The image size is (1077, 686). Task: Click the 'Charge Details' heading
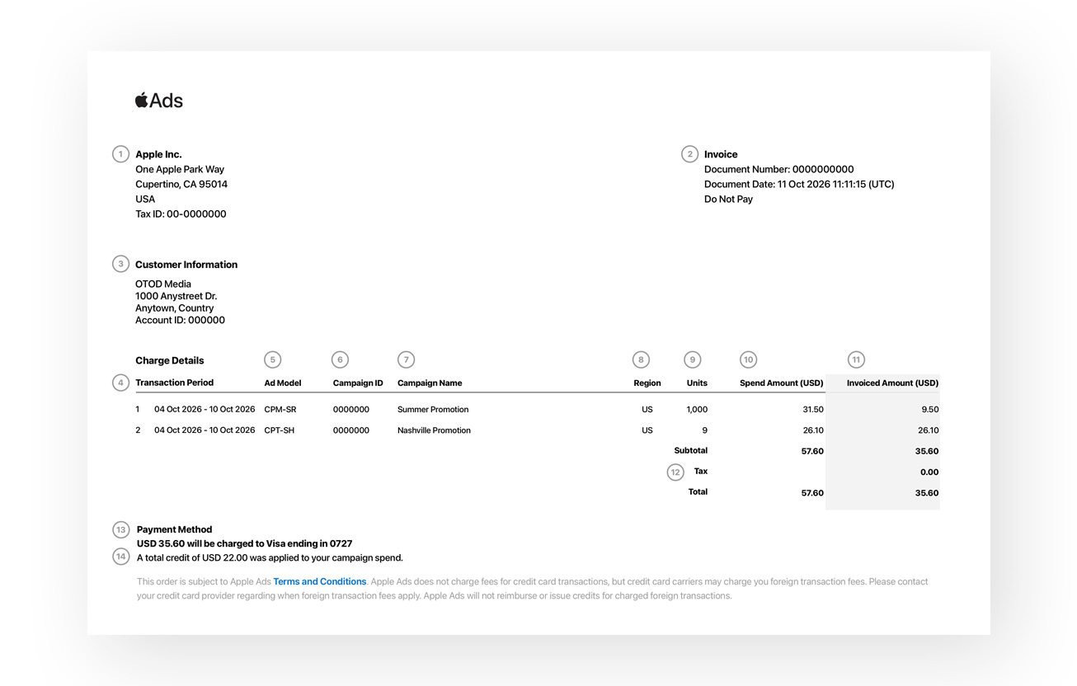point(170,360)
